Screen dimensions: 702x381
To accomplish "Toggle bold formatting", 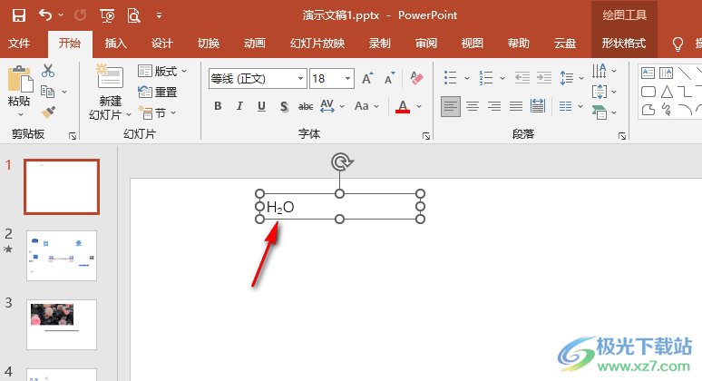I will (x=218, y=106).
